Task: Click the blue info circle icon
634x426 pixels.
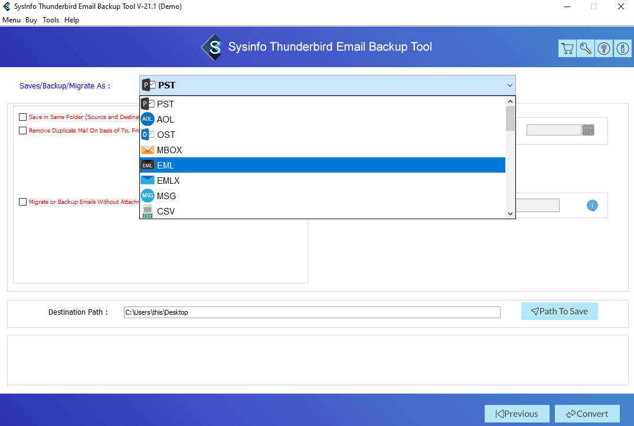Action: click(592, 205)
